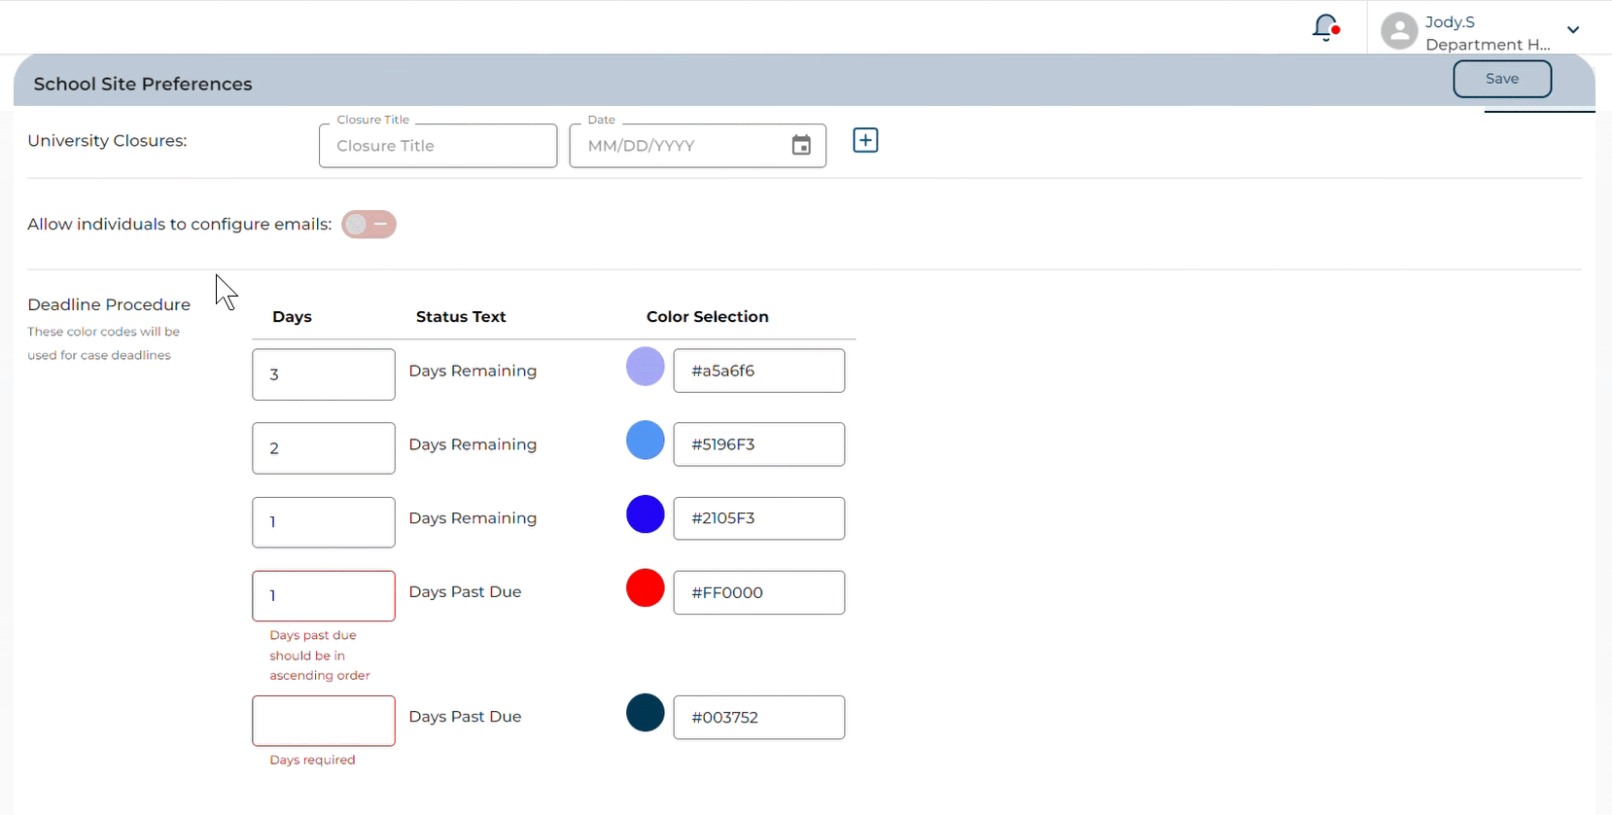This screenshot has height=815, width=1612.
Task: Open the notifications bell icon
Action: 1325,28
